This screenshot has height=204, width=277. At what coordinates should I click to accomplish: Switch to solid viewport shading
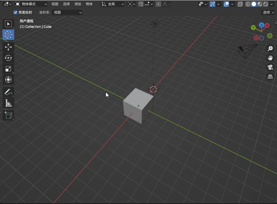[x=254, y=4]
